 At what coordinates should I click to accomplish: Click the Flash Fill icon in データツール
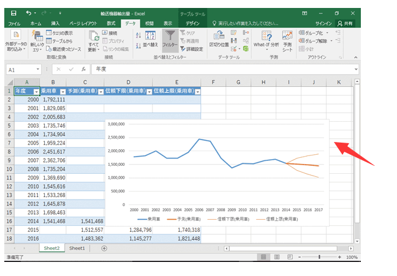point(233,32)
